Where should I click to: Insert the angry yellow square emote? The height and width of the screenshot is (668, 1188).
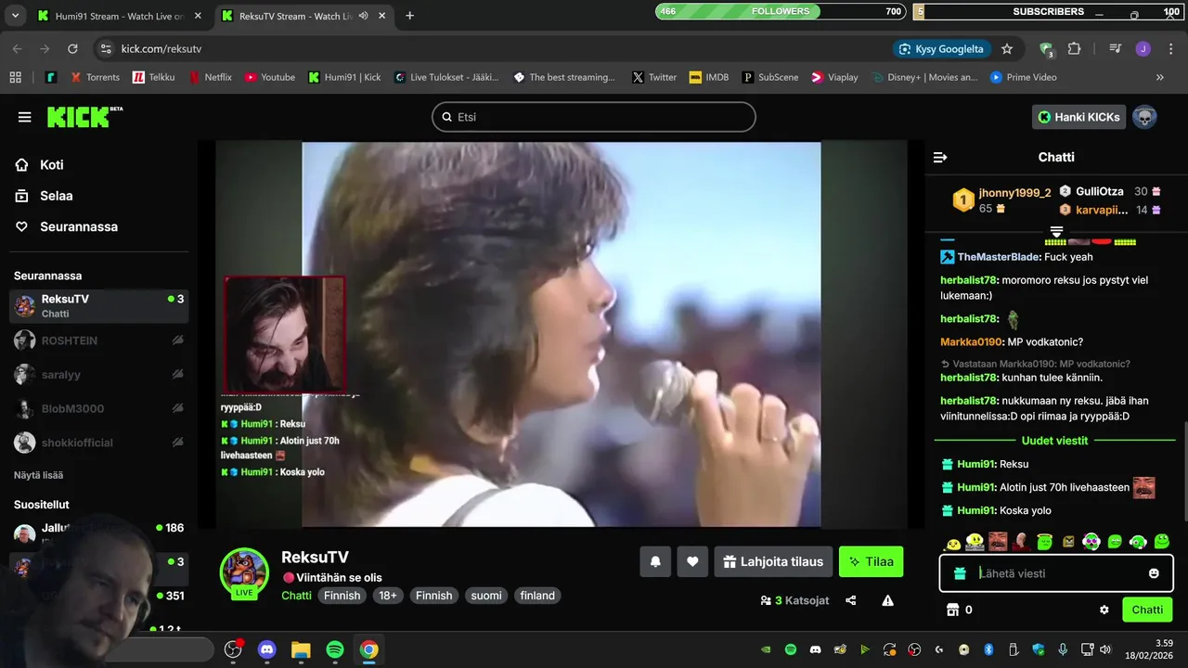tap(1068, 542)
